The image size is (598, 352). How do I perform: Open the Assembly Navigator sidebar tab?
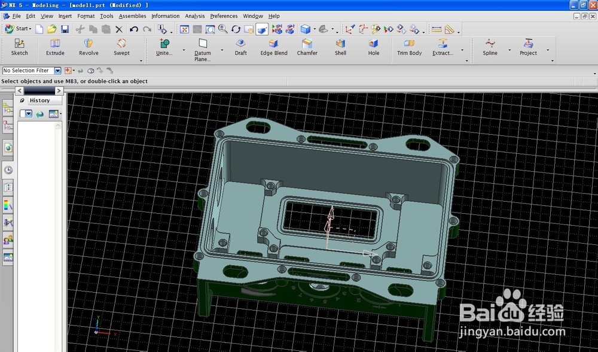point(8,108)
